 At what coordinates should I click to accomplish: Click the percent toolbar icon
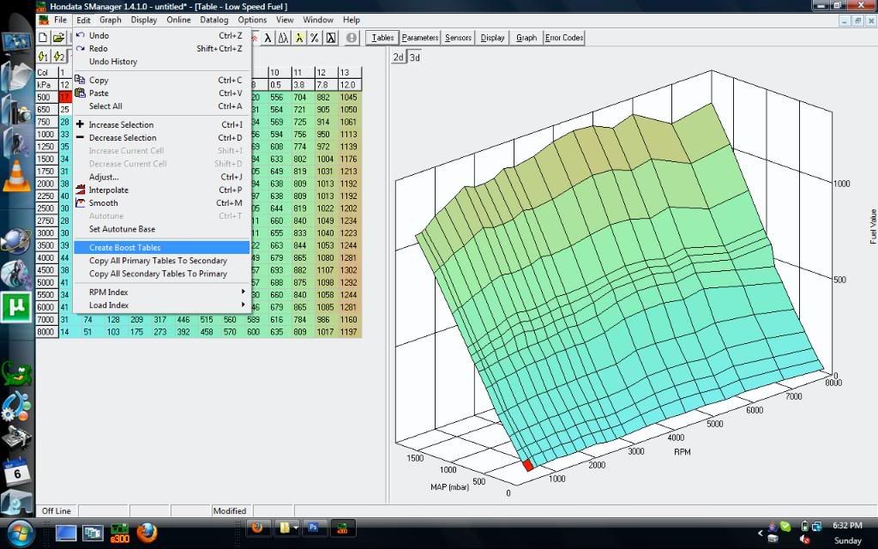tap(315, 38)
